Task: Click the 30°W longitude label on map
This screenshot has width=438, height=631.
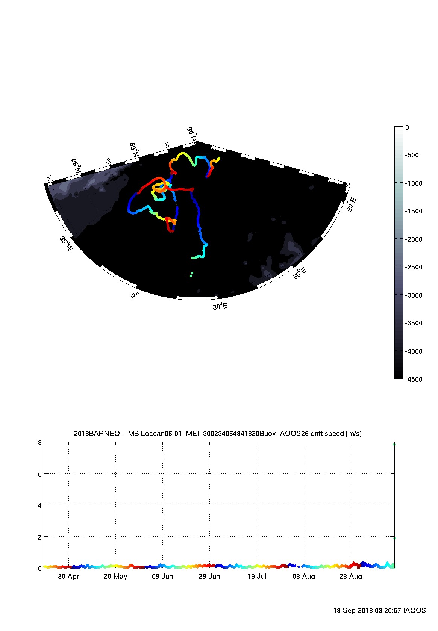Action: (66, 244)
